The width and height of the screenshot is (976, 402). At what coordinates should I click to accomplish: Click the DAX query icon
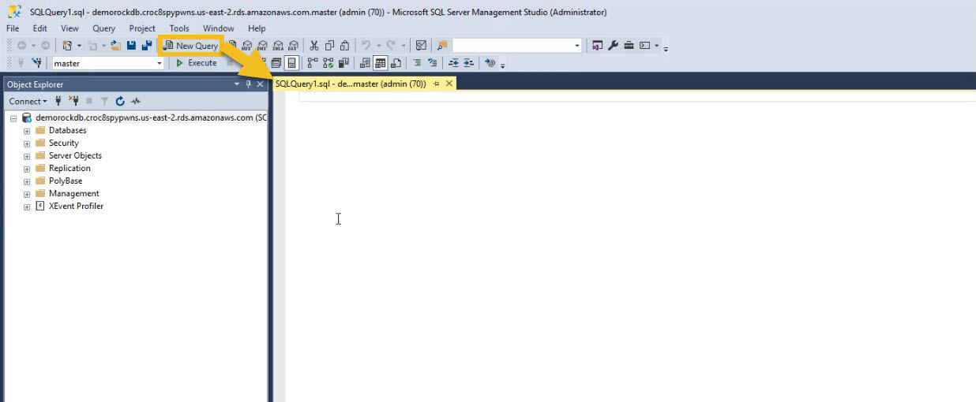pos(292,46)
